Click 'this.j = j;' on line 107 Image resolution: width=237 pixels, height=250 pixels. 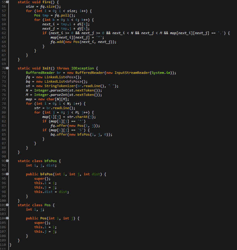click(45, 231)
